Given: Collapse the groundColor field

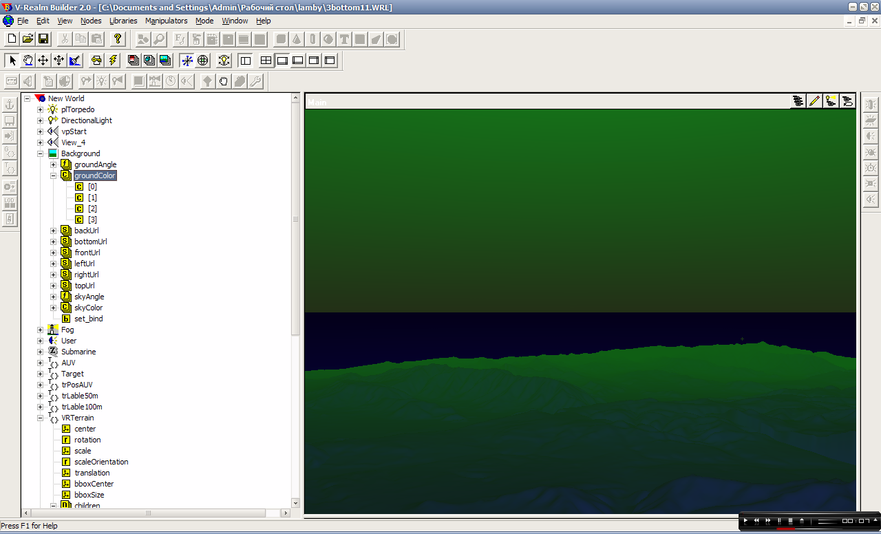Looking at the screenshot, I should pos(54,175).
